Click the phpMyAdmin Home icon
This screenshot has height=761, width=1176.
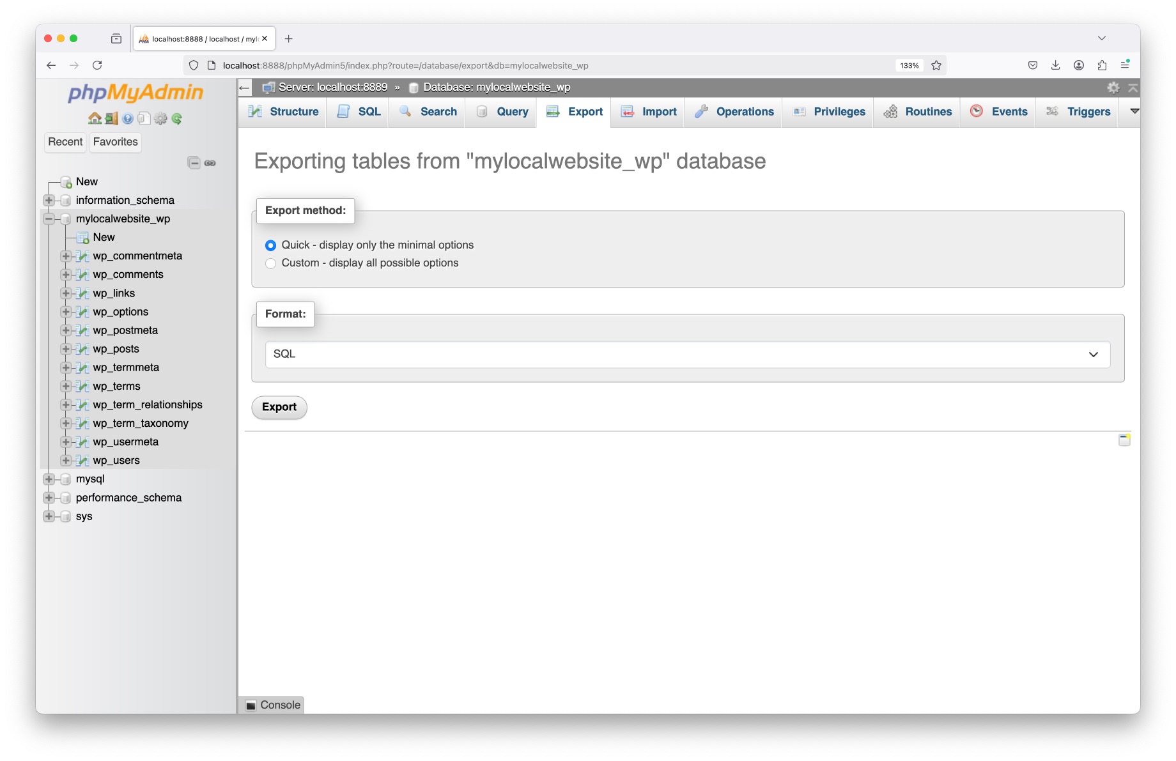point(95,118)
